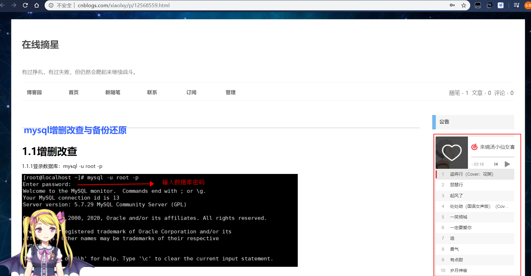
Task: Click the album cover heart thumbnail
Action: click(452, 152)
